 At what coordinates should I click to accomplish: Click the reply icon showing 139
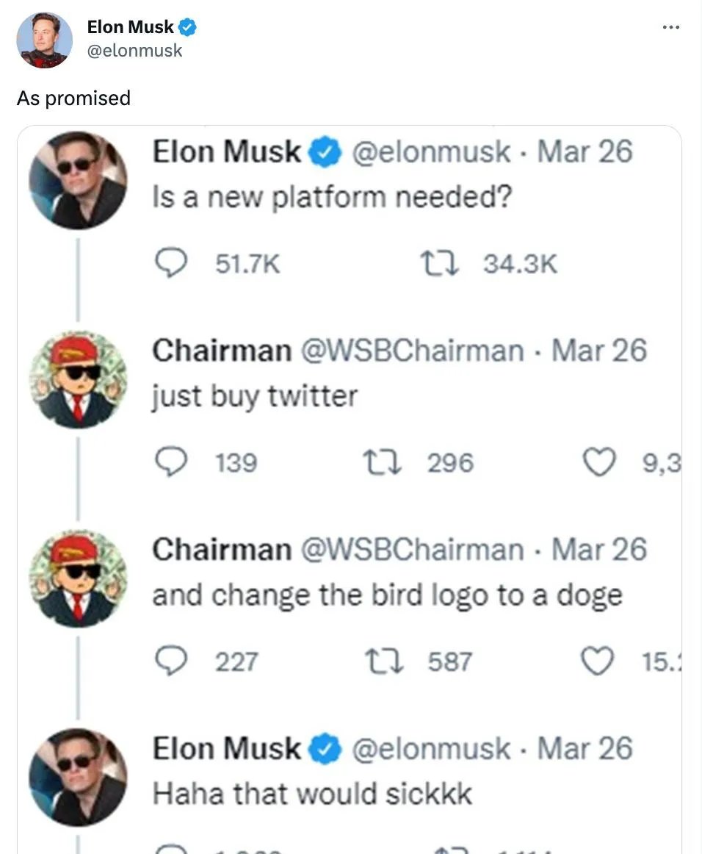pos(172,462)
